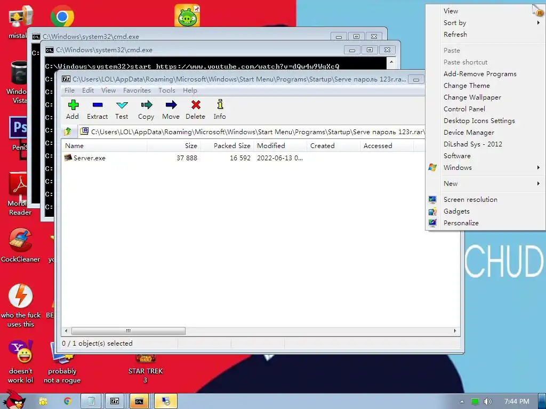The width and height of the screenshot is (546, 409).
Task: Expand the Sort by submenu
Action: point(485,22)
